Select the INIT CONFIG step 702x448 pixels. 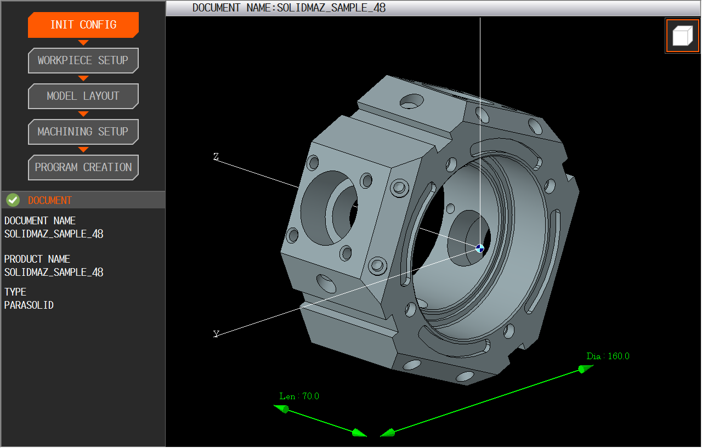(83, 25)
